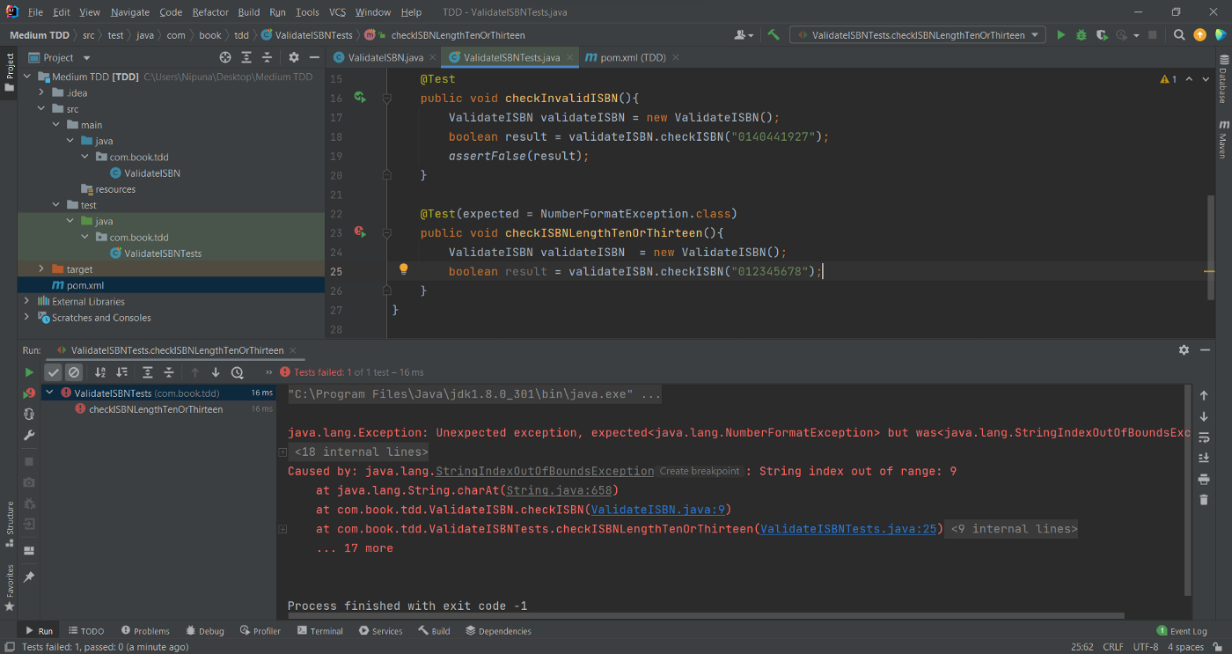
Task: Click the Build Project hammer icon
Action: point(774,35)
